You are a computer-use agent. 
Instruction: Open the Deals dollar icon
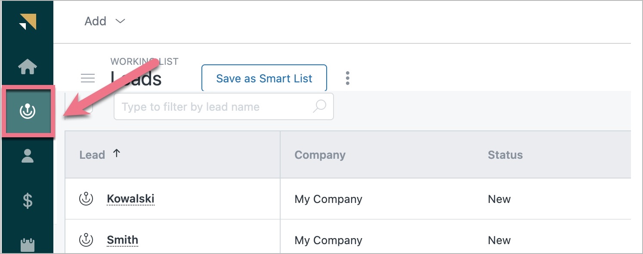click(28, 200)
